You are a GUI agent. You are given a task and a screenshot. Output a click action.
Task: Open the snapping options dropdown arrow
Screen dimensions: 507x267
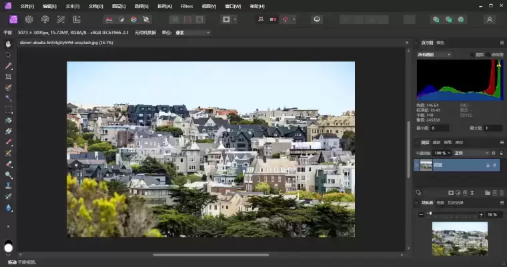[294, 19]
